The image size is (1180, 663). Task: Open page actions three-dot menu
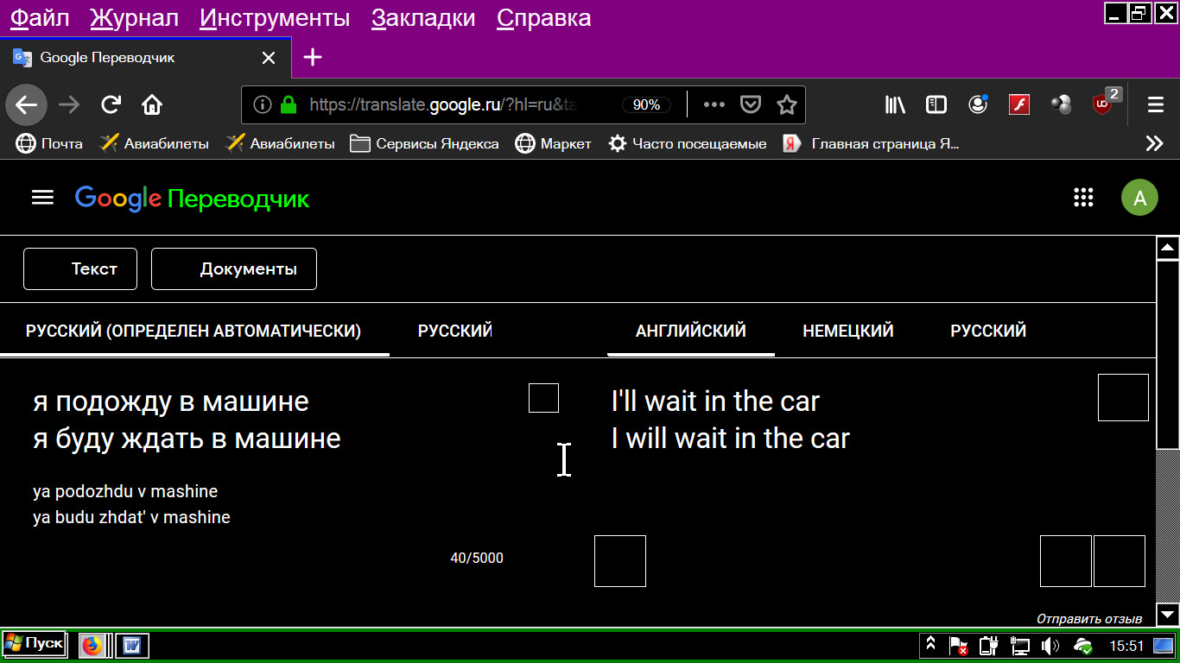[714, 105]
